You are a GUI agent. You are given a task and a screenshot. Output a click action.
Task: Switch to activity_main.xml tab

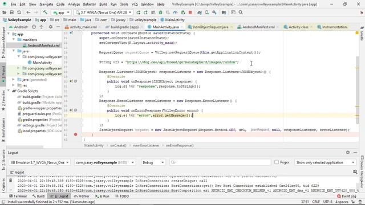pos(83,27)
